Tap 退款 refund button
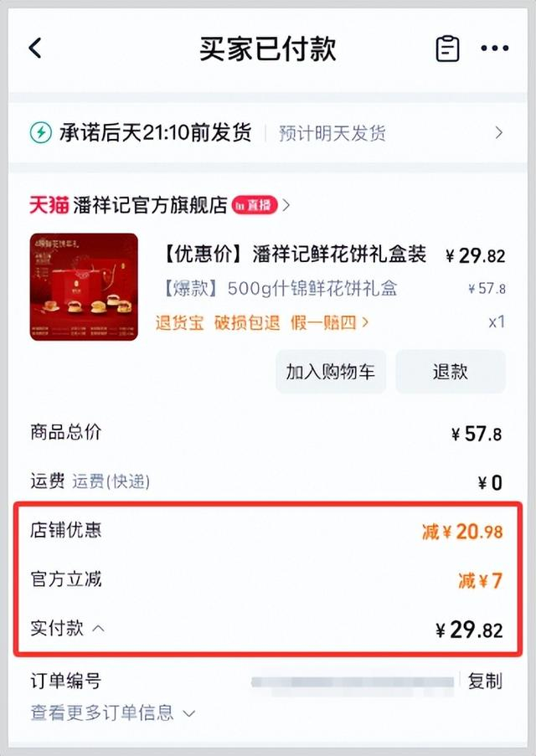This screenshot has height=756, width=536. 451,372
